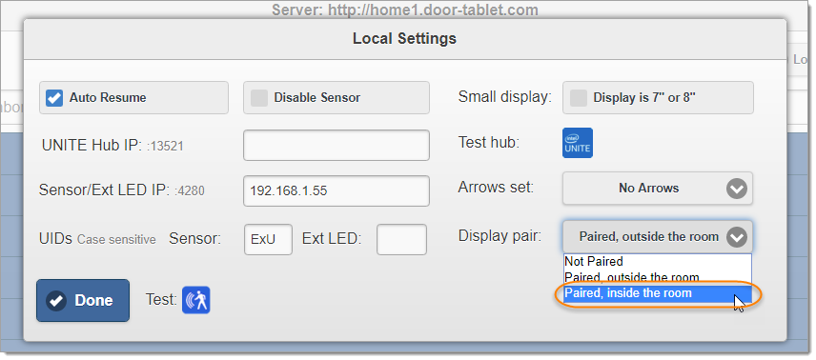Enable the Disable Sensor checkbox
The image size is (816, 360).
pos(259,98)
